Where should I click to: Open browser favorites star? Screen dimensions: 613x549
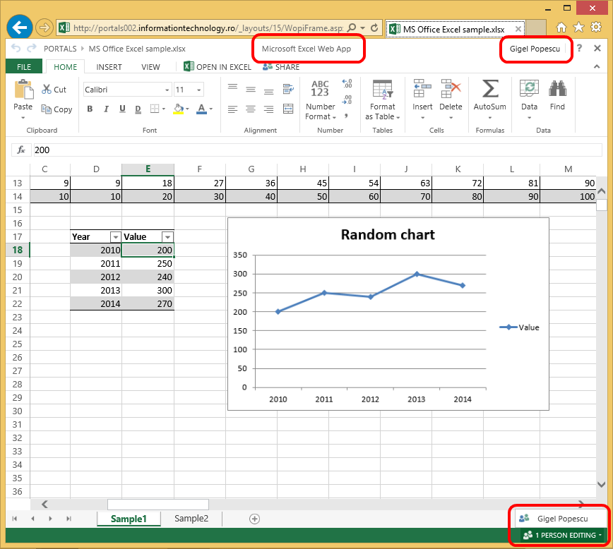point(578,28)
